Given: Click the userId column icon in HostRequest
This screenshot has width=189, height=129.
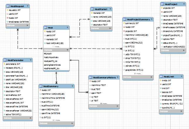Looking at the screenshot, I should point(7,14).
